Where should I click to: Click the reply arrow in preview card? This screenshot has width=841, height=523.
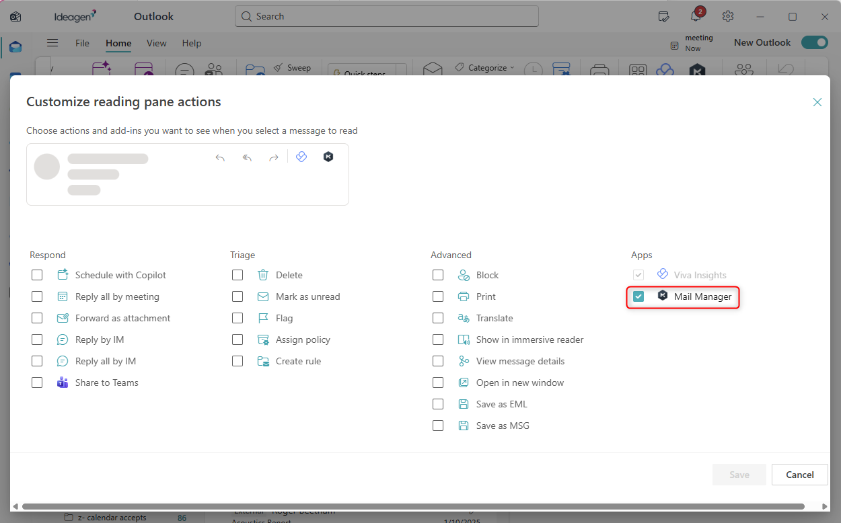220,157
